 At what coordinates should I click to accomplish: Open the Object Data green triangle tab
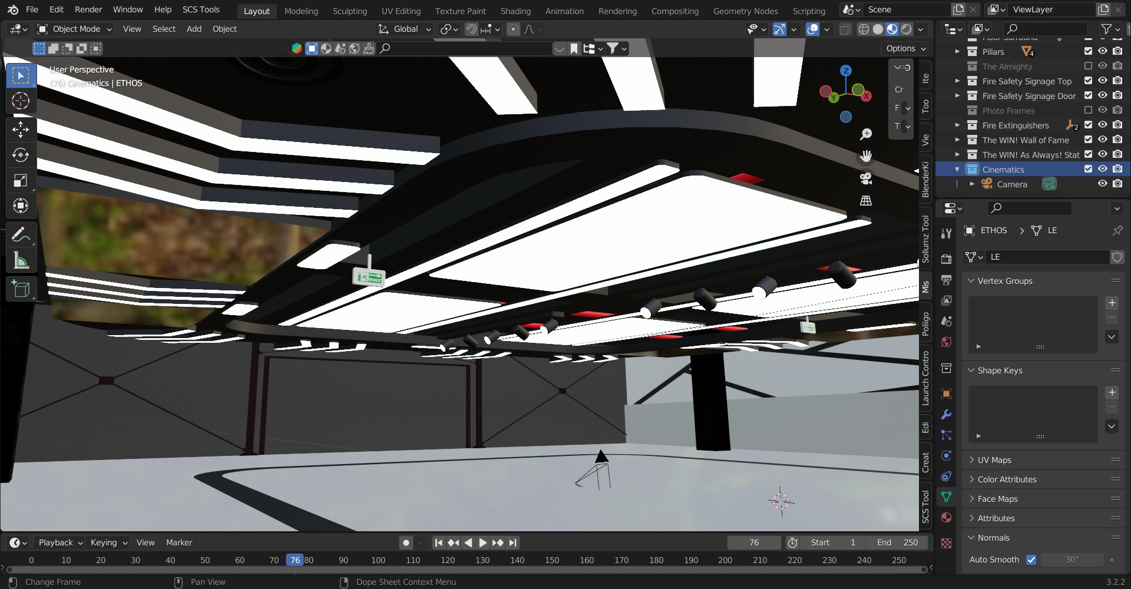pyautogui.click(x=947, y=497)
